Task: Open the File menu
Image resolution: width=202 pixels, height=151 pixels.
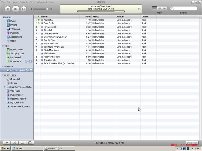Action: coord(3,2)
